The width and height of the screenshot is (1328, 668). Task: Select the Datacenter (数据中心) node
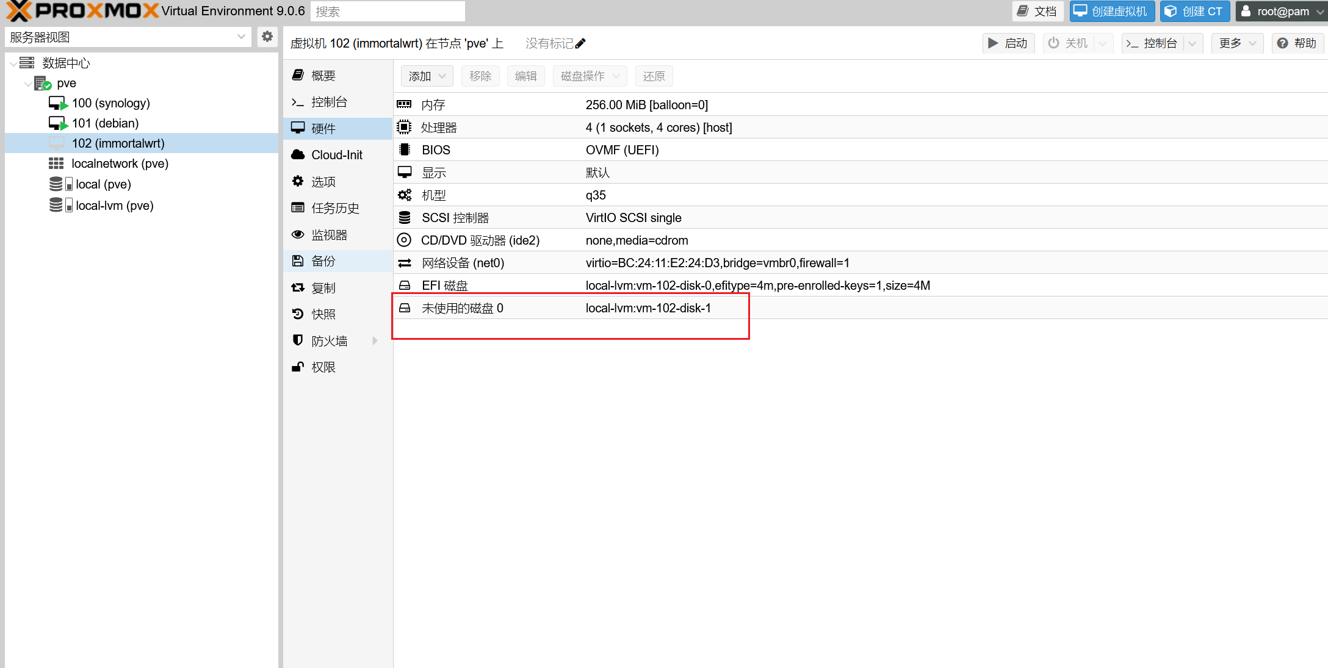pyautogui.click(x=66, y=63)
